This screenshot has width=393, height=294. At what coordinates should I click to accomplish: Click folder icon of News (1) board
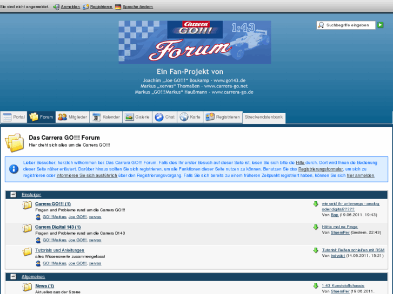[x=27, y=287]
